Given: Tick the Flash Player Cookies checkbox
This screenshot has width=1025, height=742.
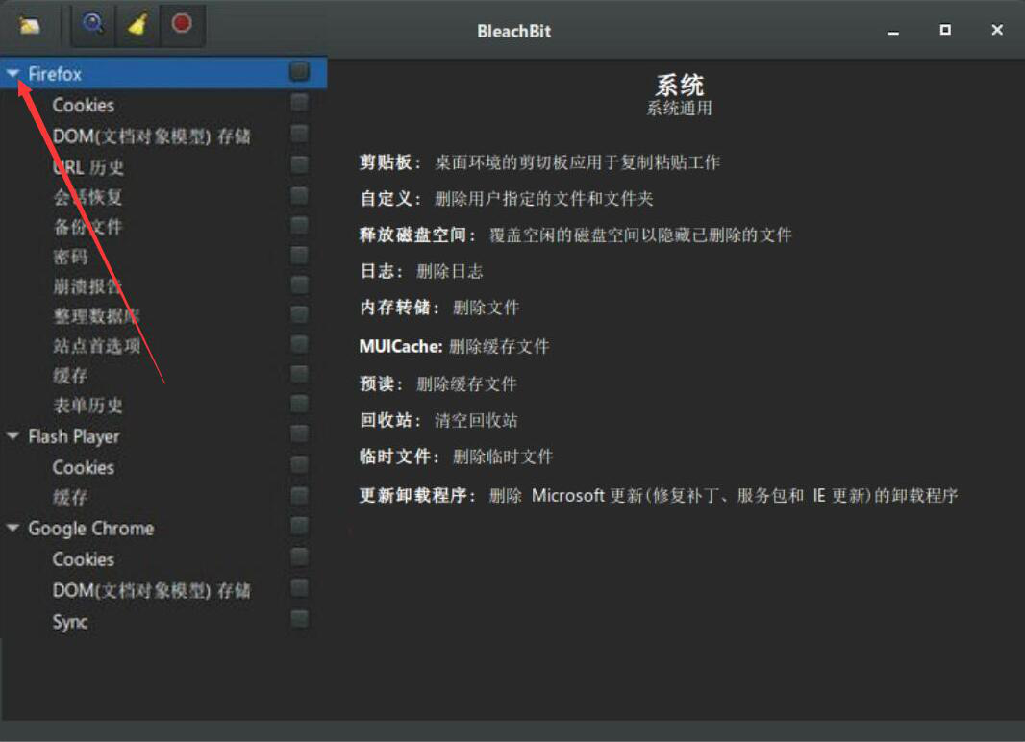Looking at the screenshot, I should coord(299,464).
